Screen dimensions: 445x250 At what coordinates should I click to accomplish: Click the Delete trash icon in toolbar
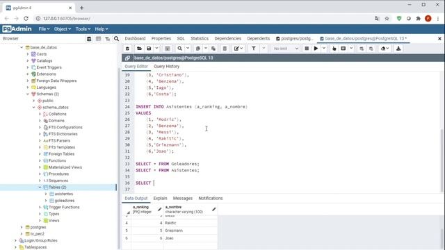point(225,49)
